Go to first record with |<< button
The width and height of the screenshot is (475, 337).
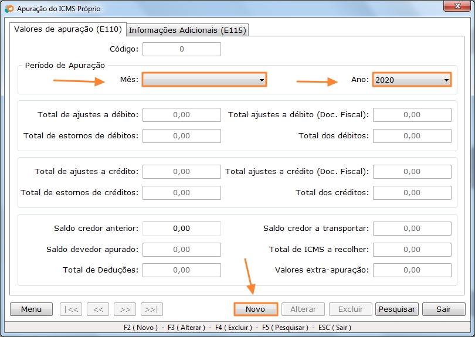click(x=71, y=309)
